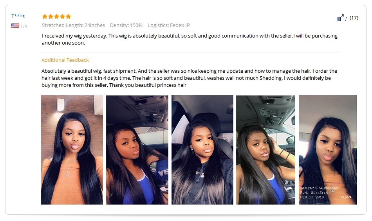Click the Stretched Length: 24inches text

[x=73, y=25]
